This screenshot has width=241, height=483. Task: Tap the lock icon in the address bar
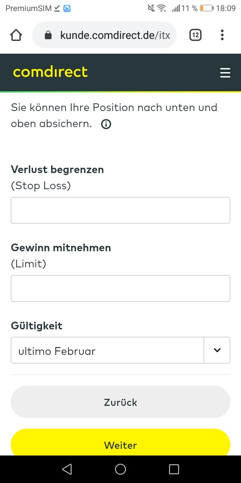point(49,35)
